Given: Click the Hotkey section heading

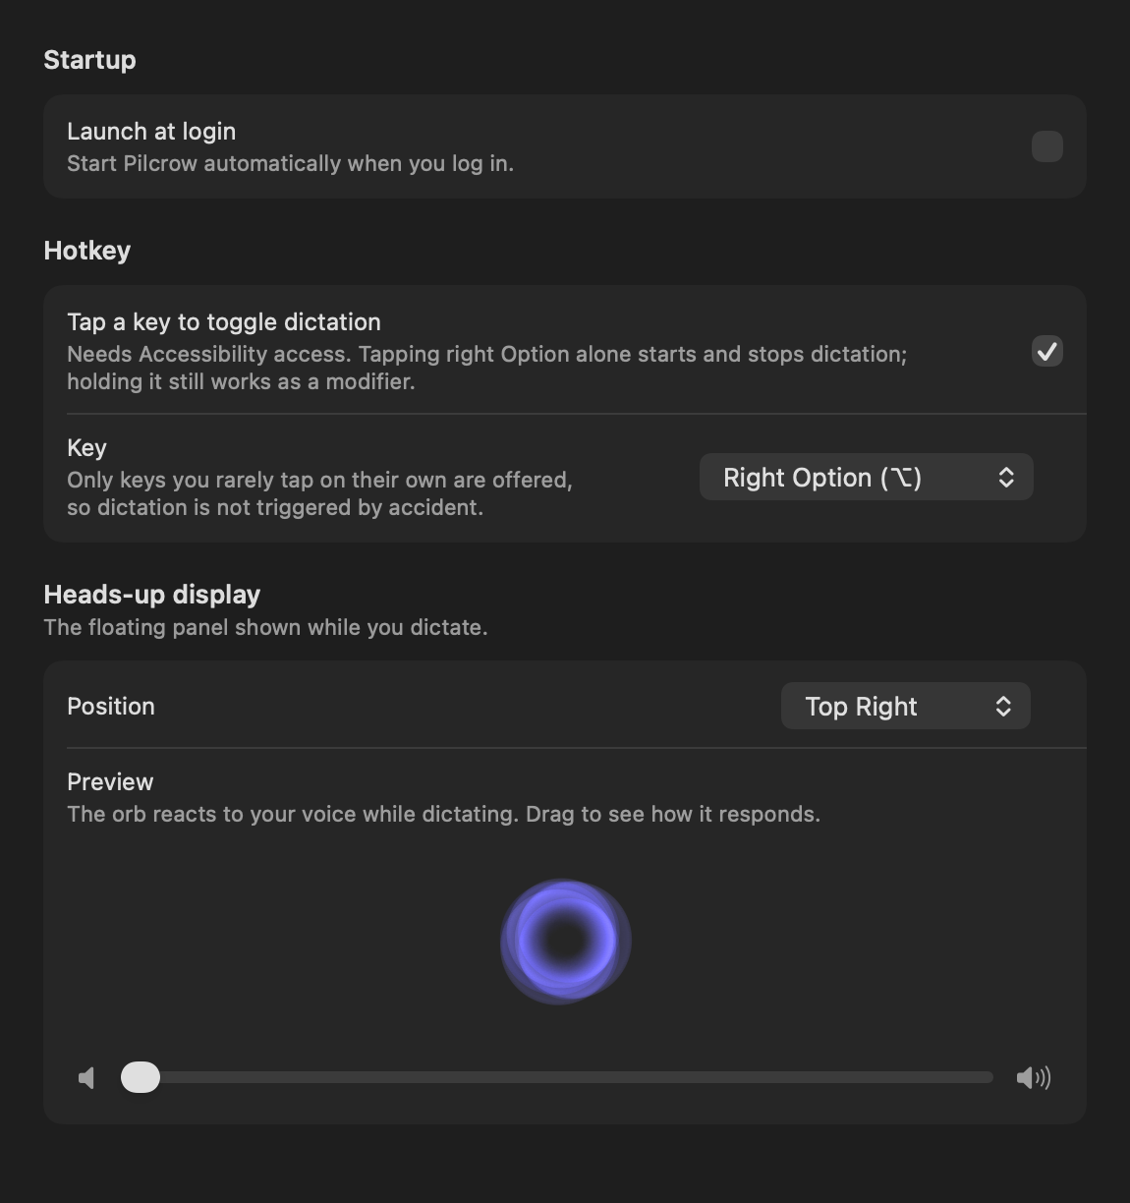Looking at the screenshot, I should [87, 251].
